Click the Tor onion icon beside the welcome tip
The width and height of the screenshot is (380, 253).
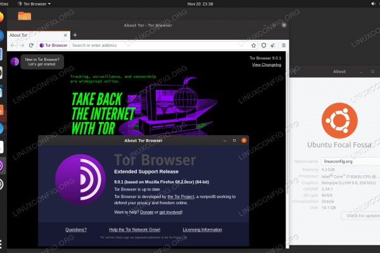(15, 61)
